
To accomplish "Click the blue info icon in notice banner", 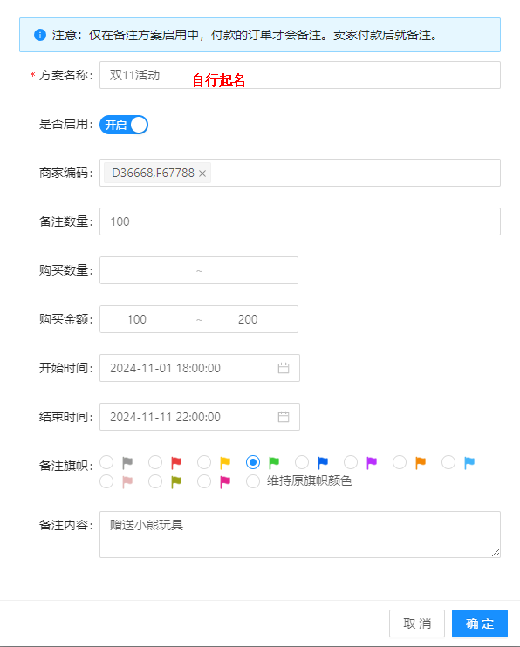I will 40,35.
